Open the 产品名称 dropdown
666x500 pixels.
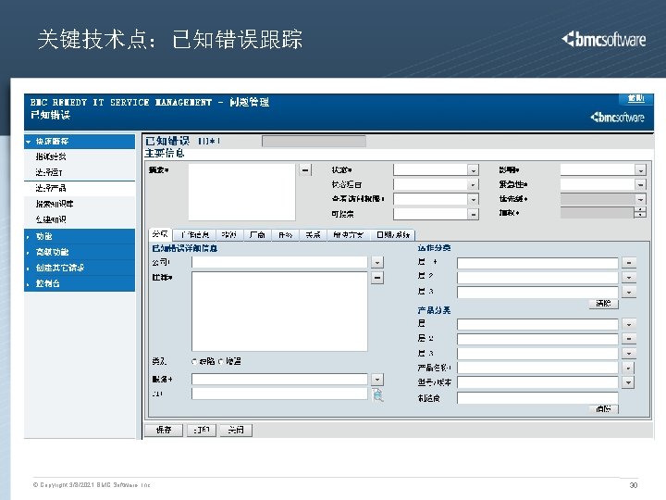(x=629, y=368)
